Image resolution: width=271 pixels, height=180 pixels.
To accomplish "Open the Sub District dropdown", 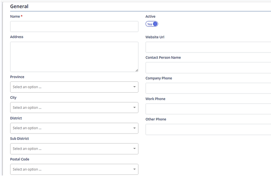I will click(x=74, y=149).
